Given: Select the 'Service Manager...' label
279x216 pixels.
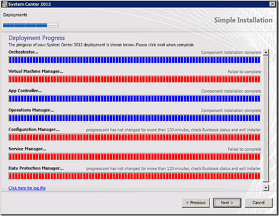Looking at the screenshot, I should click(x=27, y=149).
